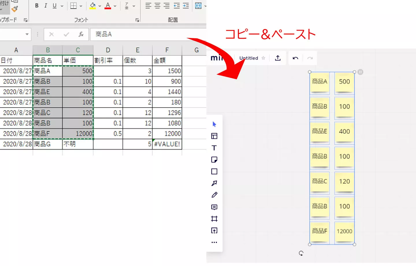416x266 pixels.
Task: Star the Untitled board as favorite
Action: [263, 58]
